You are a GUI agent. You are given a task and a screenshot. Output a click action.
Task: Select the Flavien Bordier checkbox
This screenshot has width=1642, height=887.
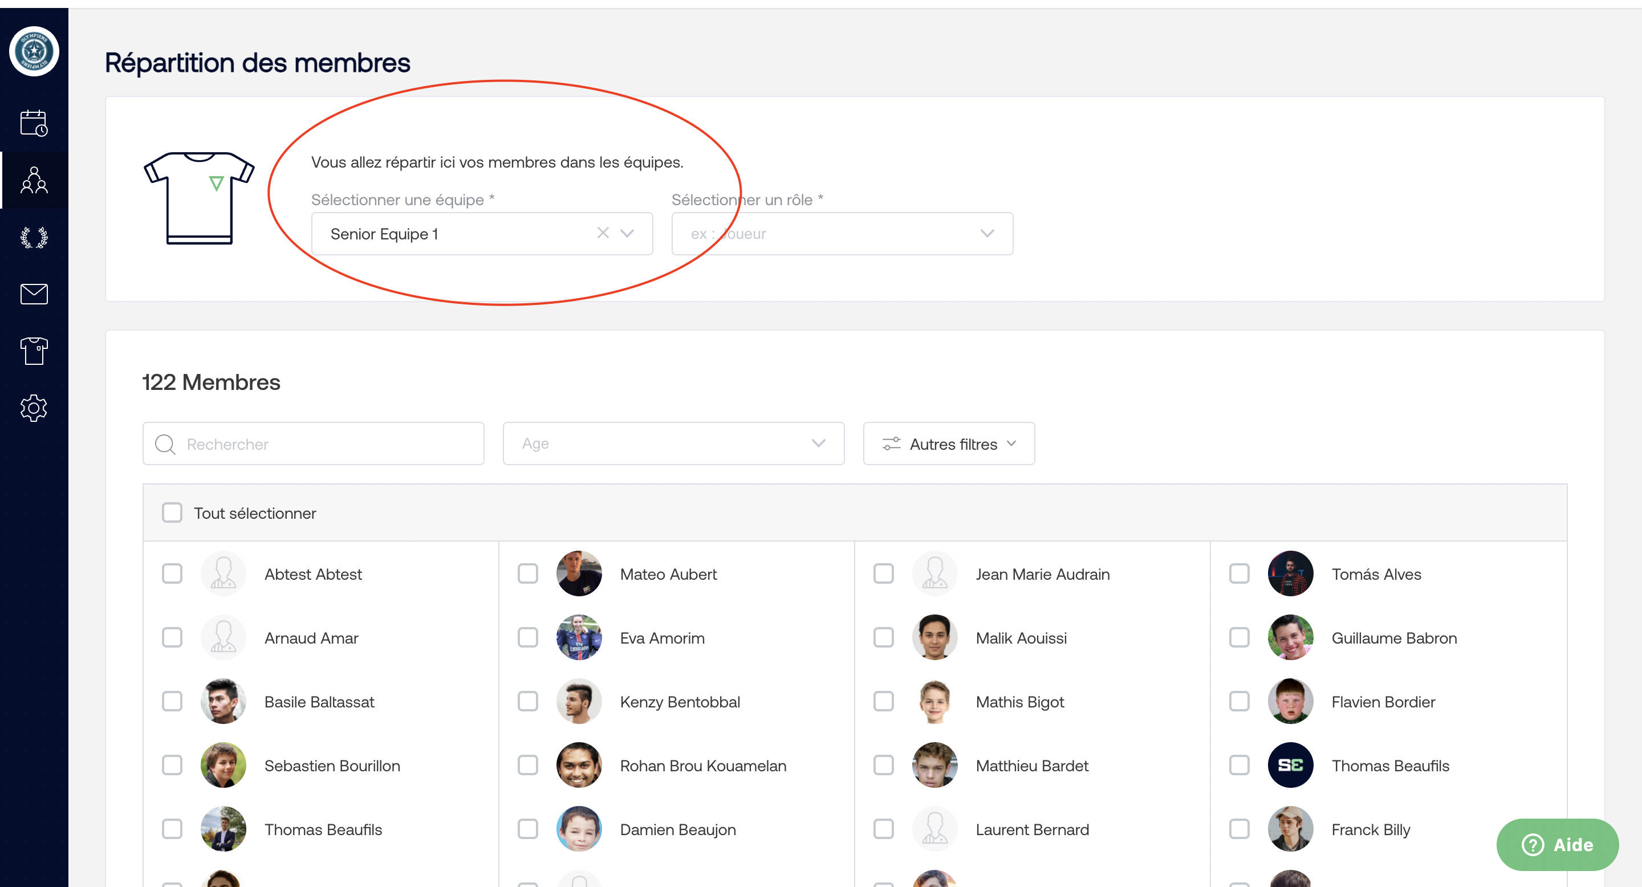click(1239, 701)
